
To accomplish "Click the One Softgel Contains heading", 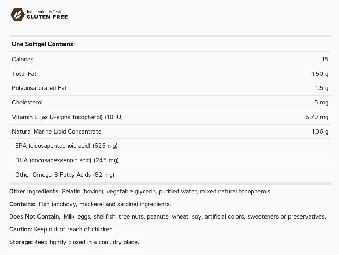I will [43, 44].
